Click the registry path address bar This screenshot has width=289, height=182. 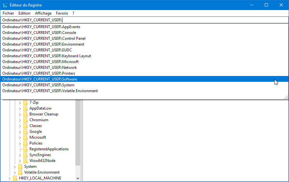pos(144,20)
